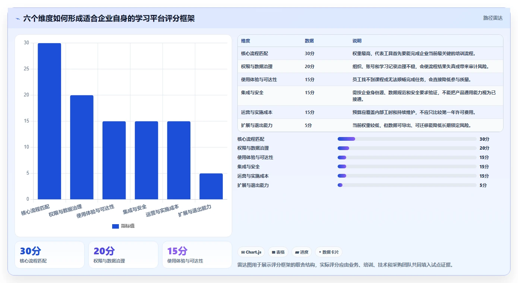Image resolution: width=518 pixels, height=283 pixels.
Task: Click the description 预算应覆盖内部工时
Action: click(414, 112)
